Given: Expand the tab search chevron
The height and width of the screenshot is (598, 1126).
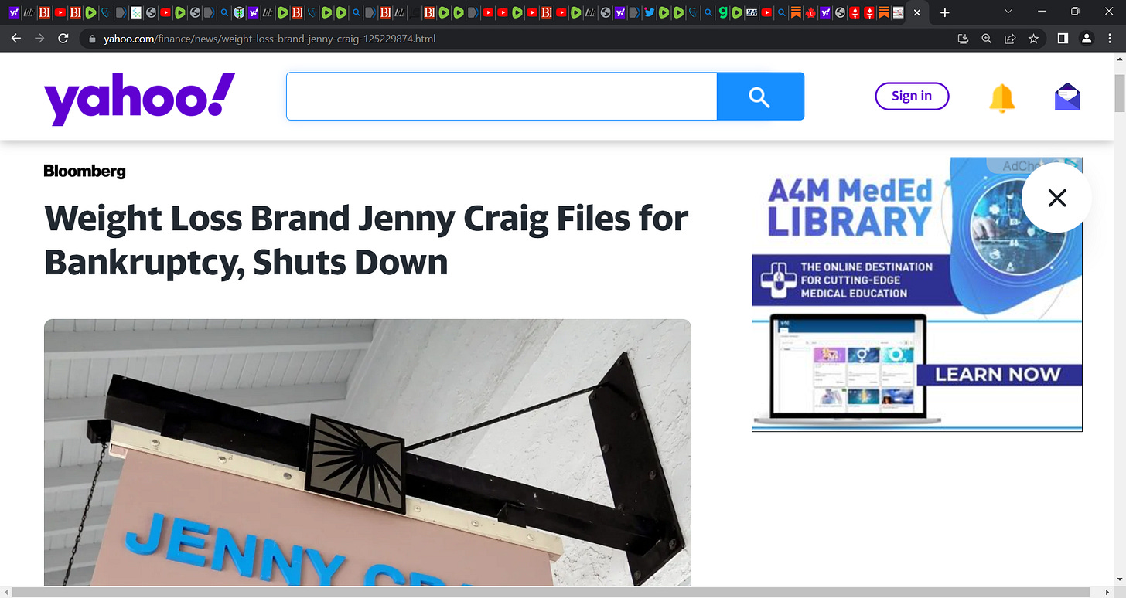Looking at the screenshot, I should point(1008,12).
